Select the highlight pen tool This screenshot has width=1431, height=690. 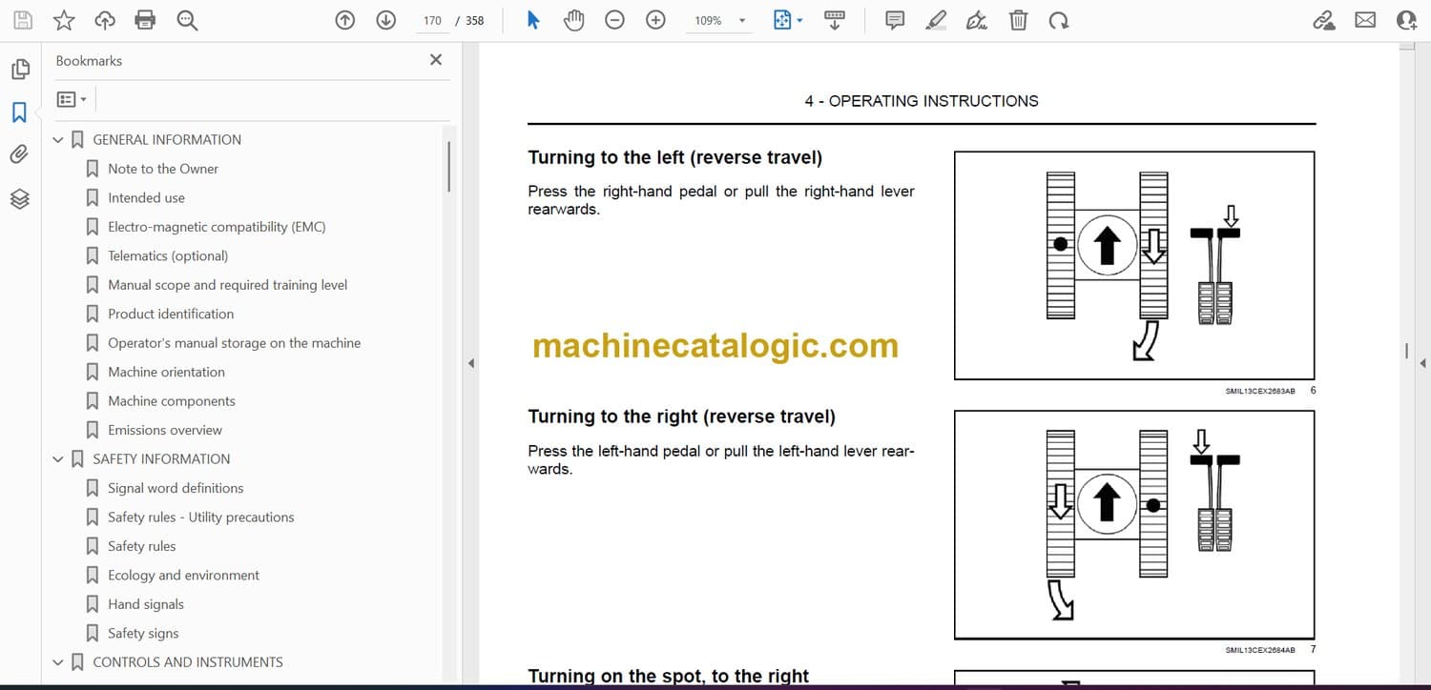(x=936, y=20)
